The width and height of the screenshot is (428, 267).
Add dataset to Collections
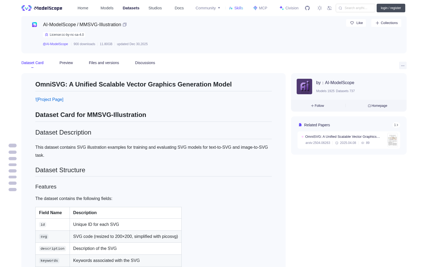point(386,23)
